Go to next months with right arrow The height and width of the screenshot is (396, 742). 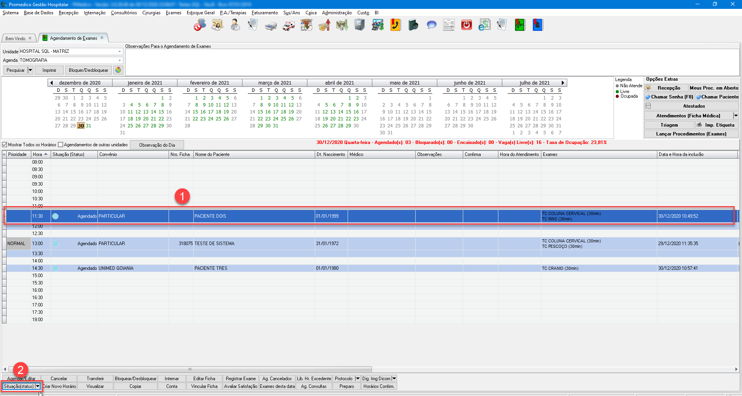point(563,83)
